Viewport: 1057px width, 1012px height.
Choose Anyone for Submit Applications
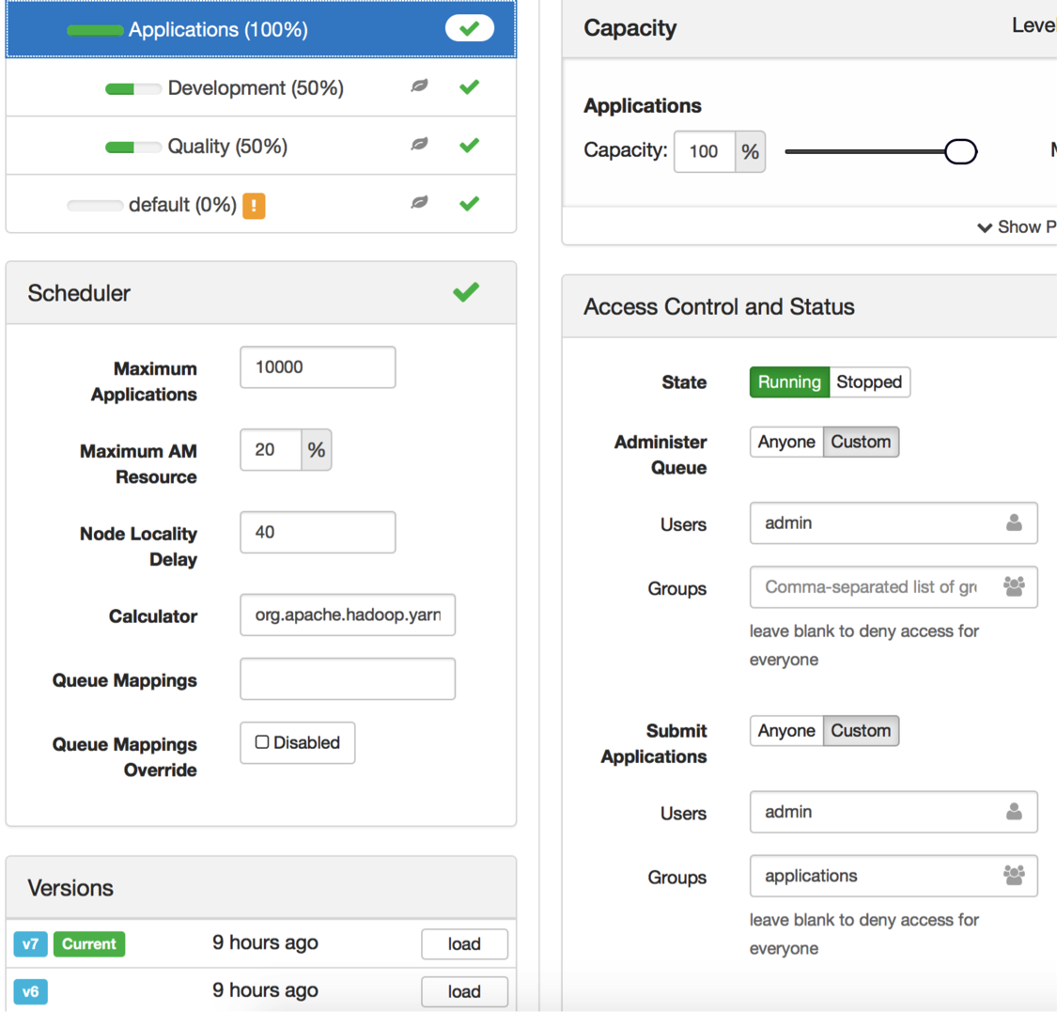(786, 731)
